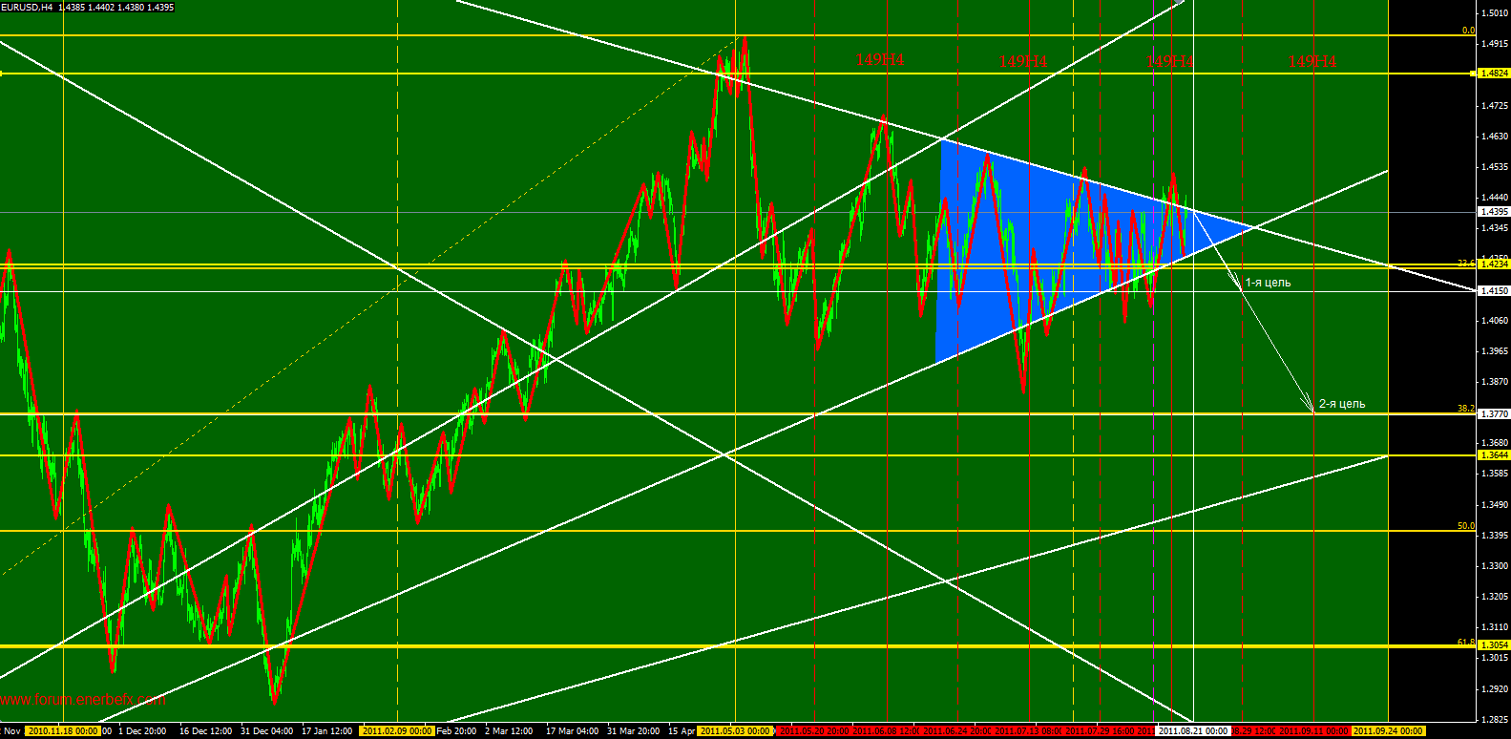This screenshot has height=739, width=1511.
Task: Click the 2011.08.21 00:00 white date marker
Action: (1192, 731)
